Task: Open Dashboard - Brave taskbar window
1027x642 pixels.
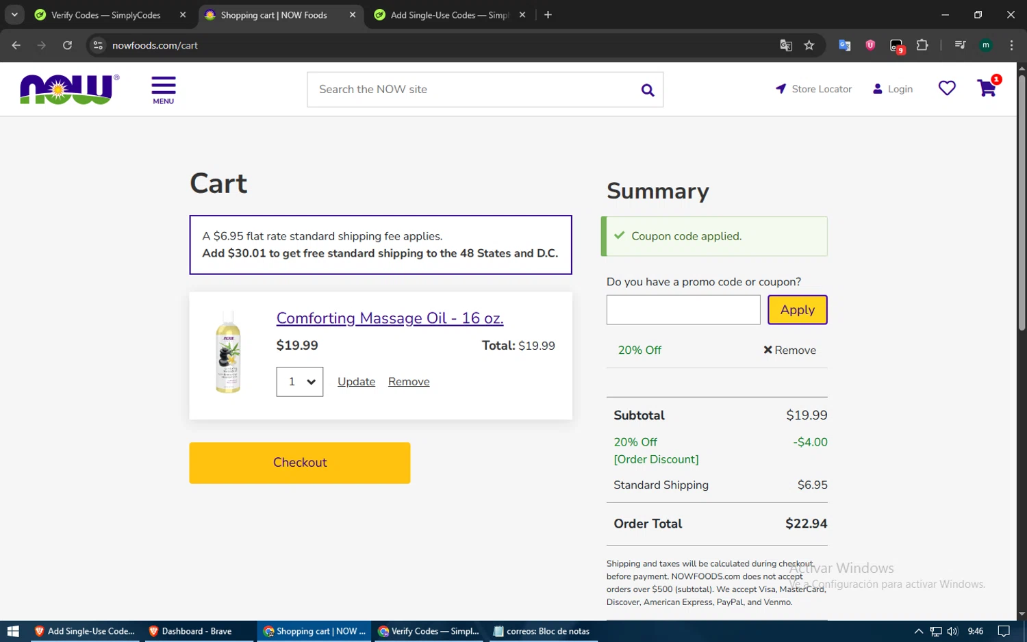Action: (x=199, y=631)
